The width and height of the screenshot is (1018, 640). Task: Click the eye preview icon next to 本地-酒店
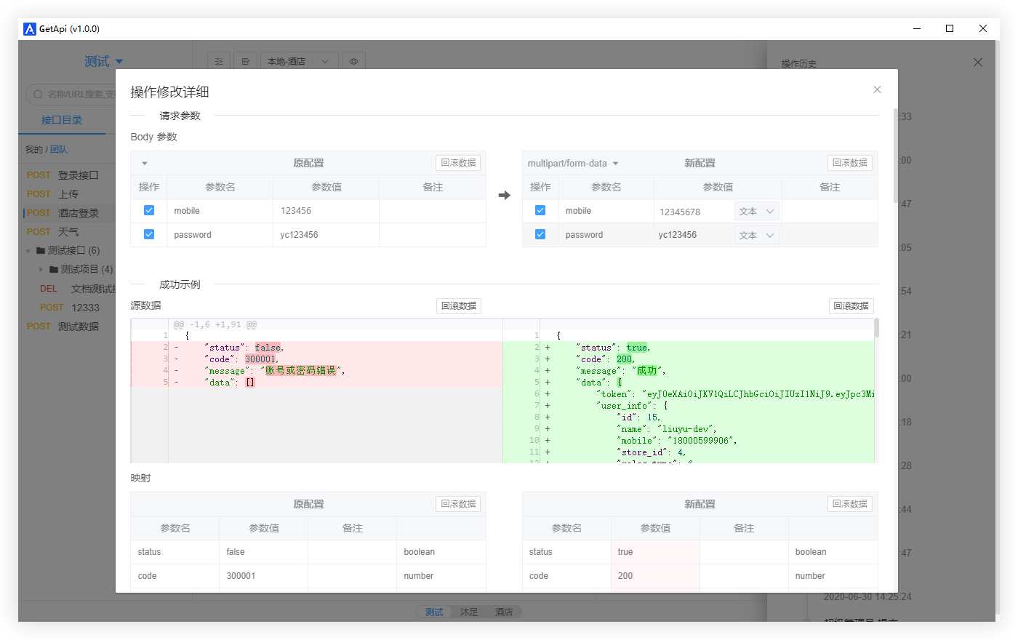[x=354, y=60]
